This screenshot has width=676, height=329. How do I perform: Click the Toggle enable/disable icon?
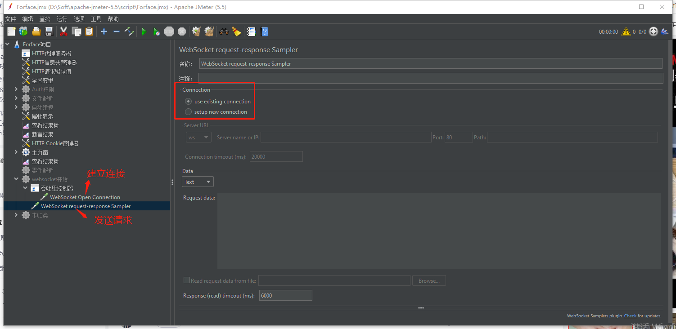129,31
